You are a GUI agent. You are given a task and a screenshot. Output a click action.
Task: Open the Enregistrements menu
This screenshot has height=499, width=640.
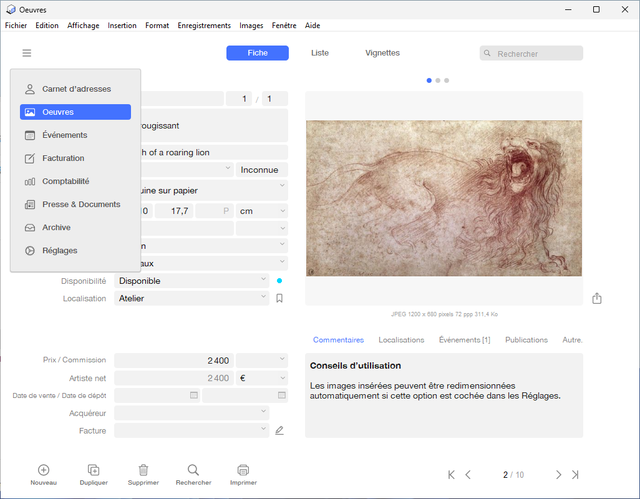(x=203, y=26)
